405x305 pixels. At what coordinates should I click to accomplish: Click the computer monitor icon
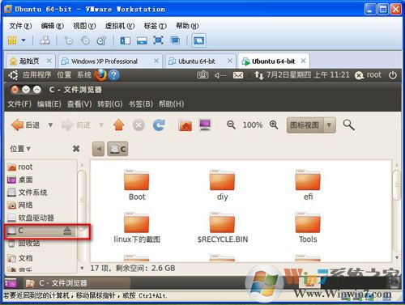pyautogui.click(x=205, y=125)
